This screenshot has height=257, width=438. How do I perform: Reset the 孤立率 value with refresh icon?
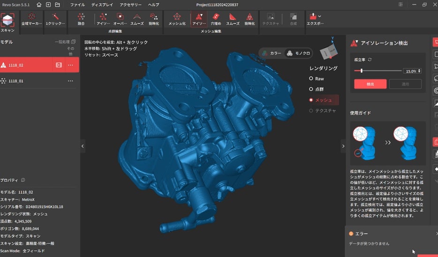click(370, 60)
